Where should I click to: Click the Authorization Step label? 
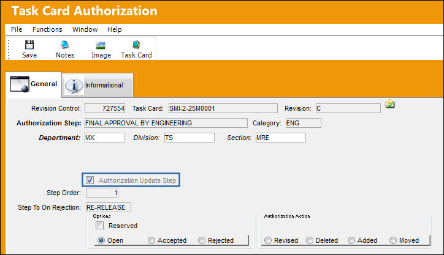click(x=48, y=123)
